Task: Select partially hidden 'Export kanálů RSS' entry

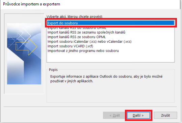Action: [77, 28]
